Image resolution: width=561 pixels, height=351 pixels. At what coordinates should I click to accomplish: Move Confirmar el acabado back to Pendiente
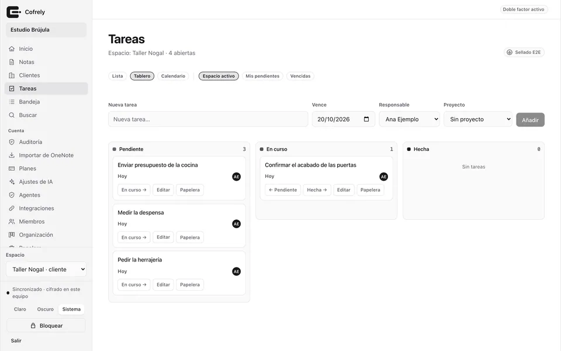point(283,190)
